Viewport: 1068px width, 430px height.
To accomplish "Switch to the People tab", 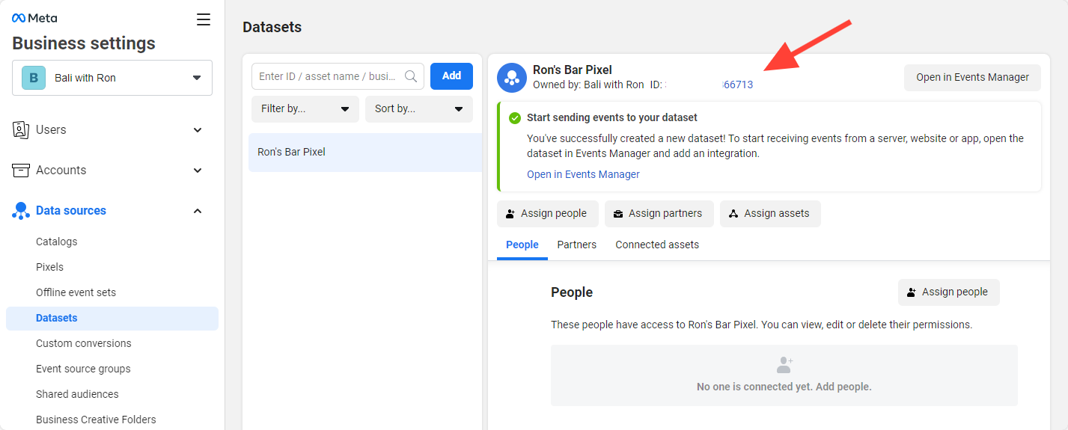I will coord(522,245).
